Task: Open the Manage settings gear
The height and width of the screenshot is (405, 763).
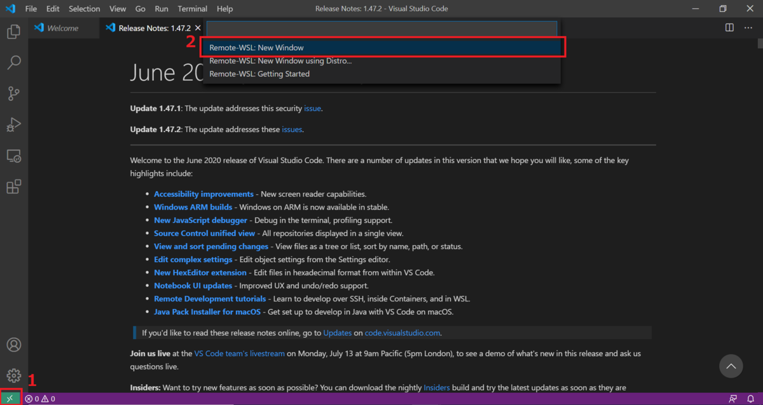Action: [x=13, y=375]
